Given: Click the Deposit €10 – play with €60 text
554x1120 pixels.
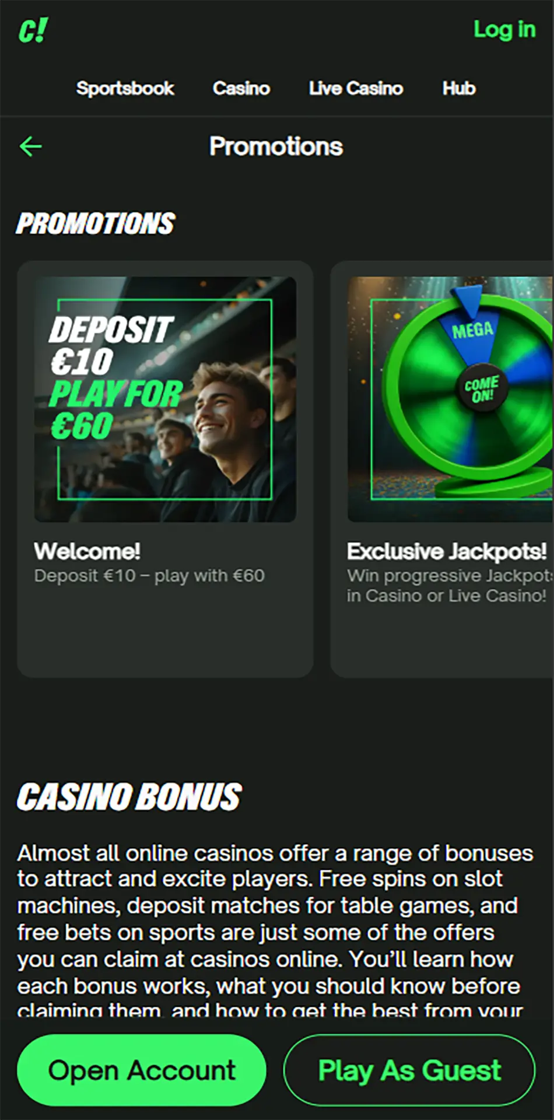Looking at the screenshot, I should click(x=149, y=576).
